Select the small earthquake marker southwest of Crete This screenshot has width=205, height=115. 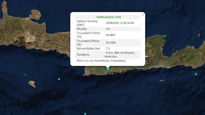point(59,79)
